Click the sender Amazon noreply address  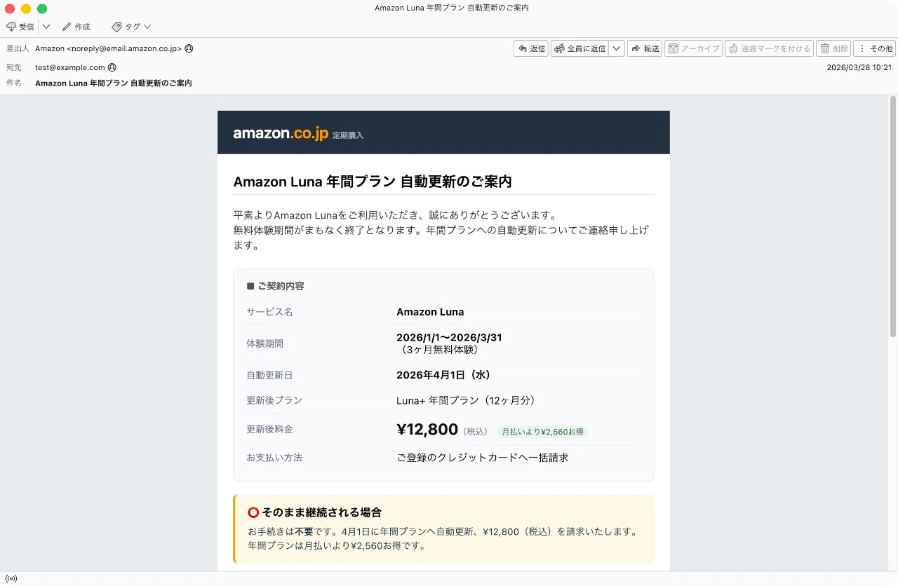tap(109, 48)
